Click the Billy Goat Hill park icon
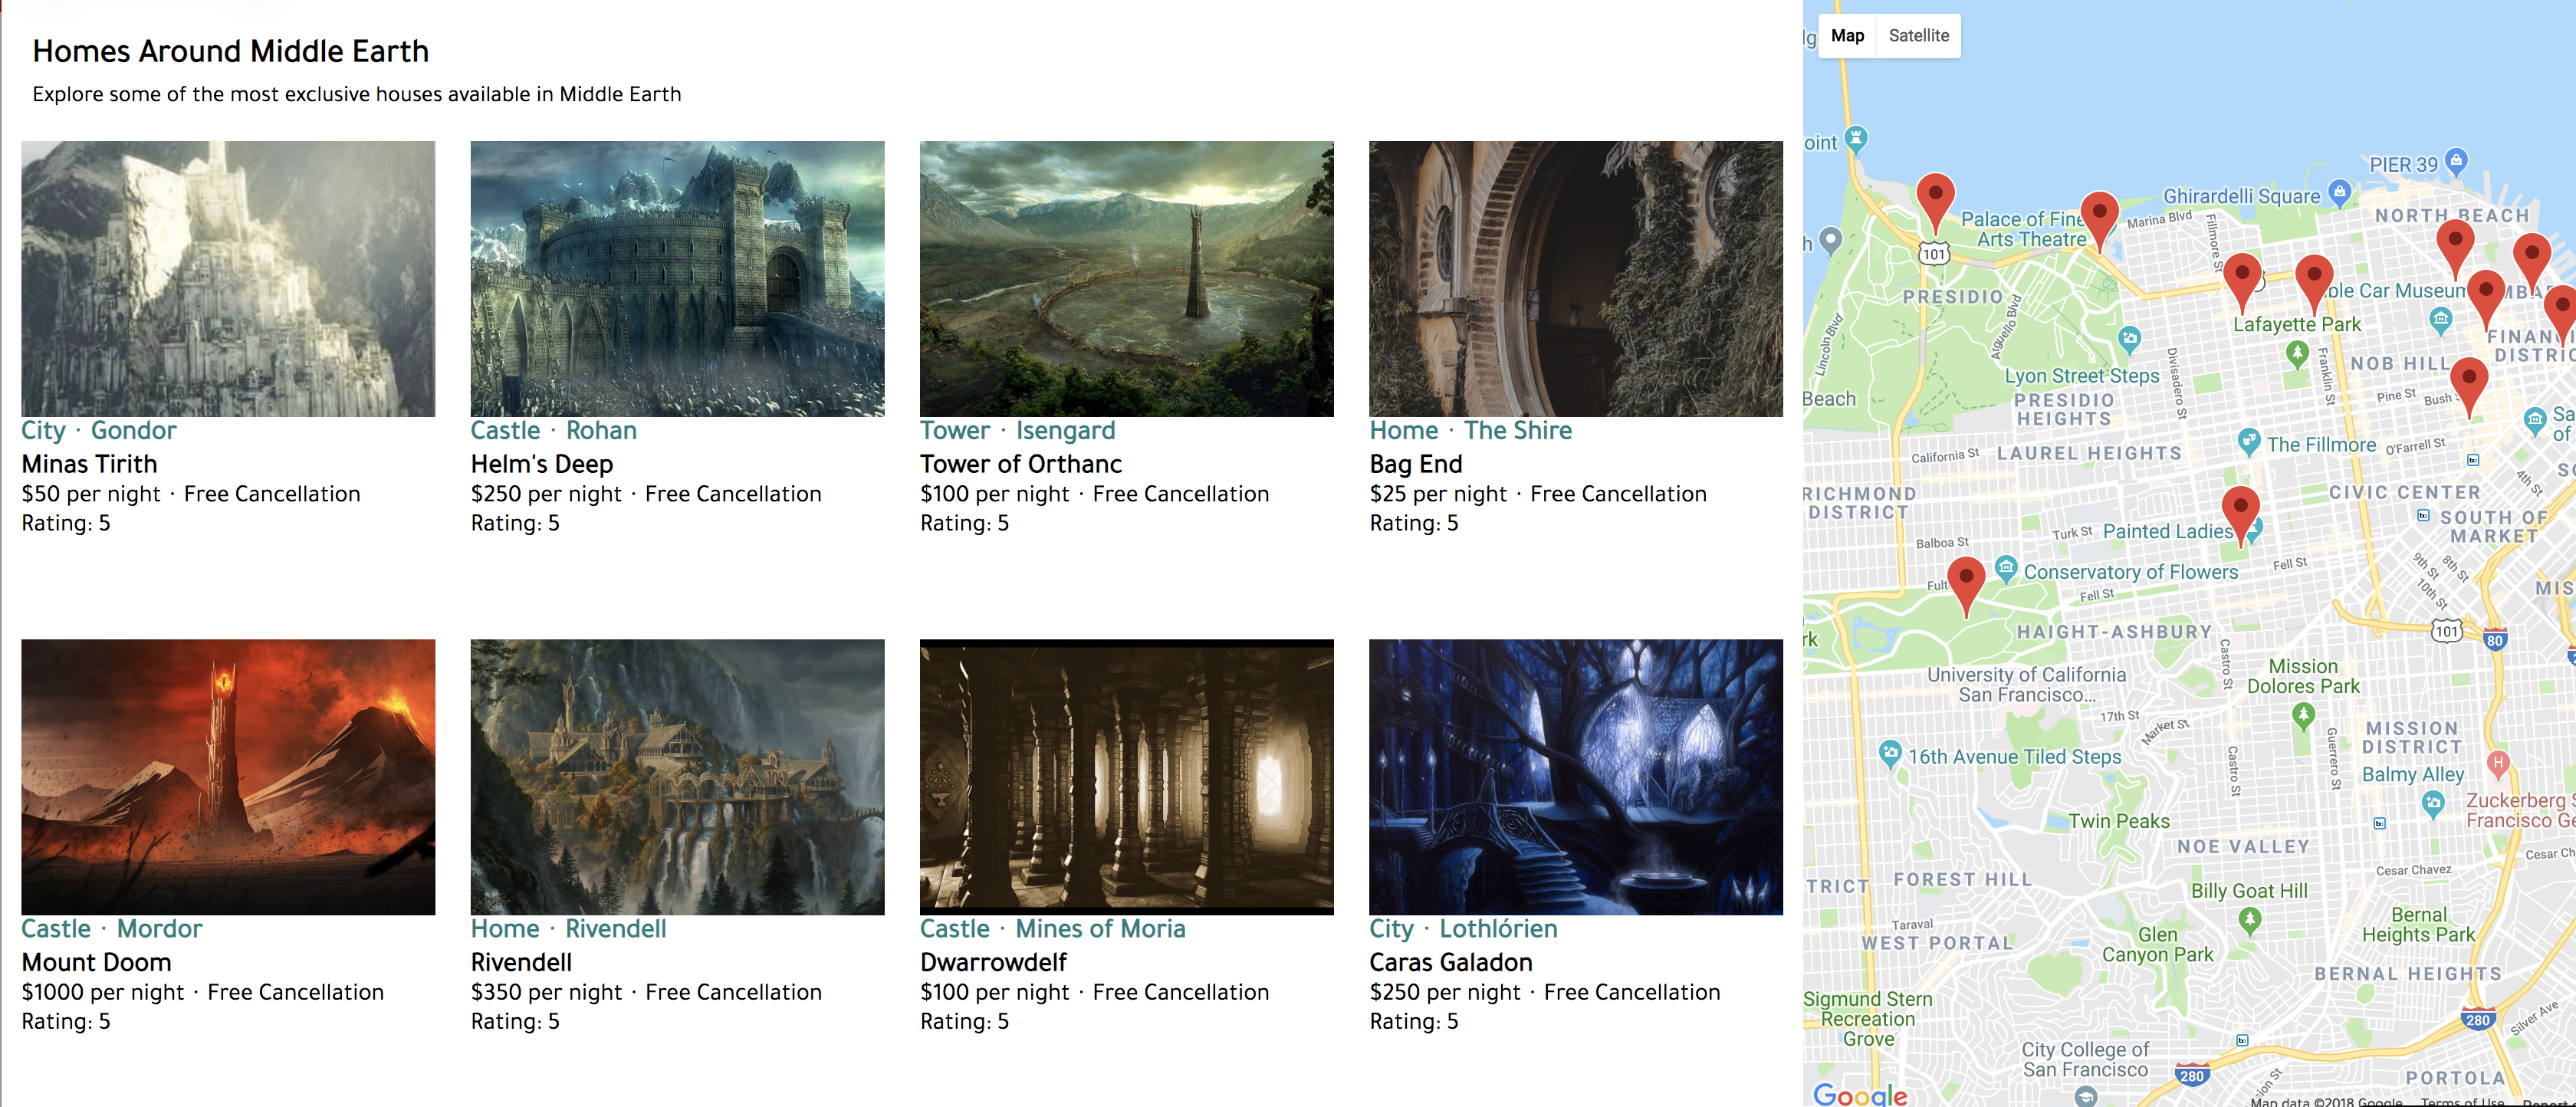Screen dimensions: 2576x1107 2250,919
